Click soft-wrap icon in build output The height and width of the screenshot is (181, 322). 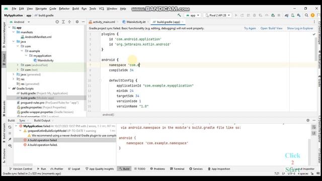(314, 127)
